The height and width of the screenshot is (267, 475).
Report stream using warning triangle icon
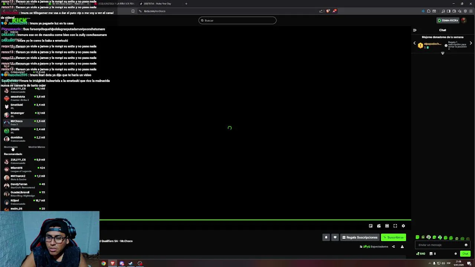(402, 247)
